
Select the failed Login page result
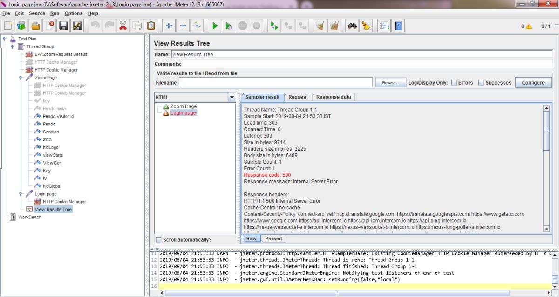[183, 113]
